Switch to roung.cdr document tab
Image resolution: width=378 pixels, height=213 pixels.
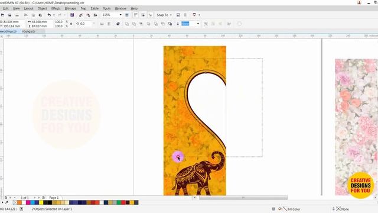click(x=29, y=31)
